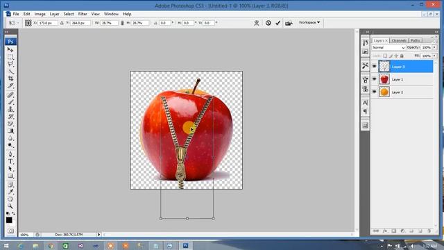Open the Character panel from the dock

tap(365, 102)
